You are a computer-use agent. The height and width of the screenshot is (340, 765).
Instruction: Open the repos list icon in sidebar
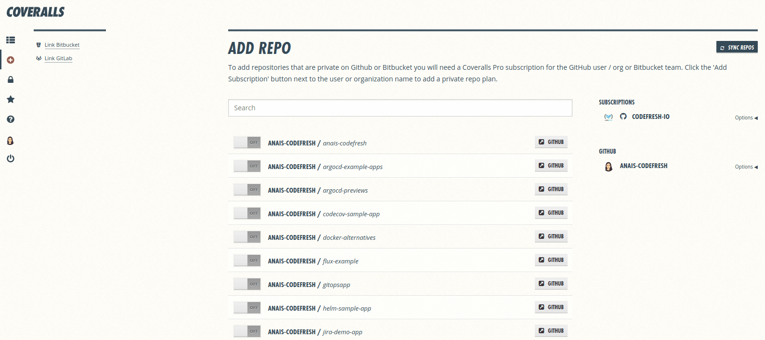(x=11, y=40)
